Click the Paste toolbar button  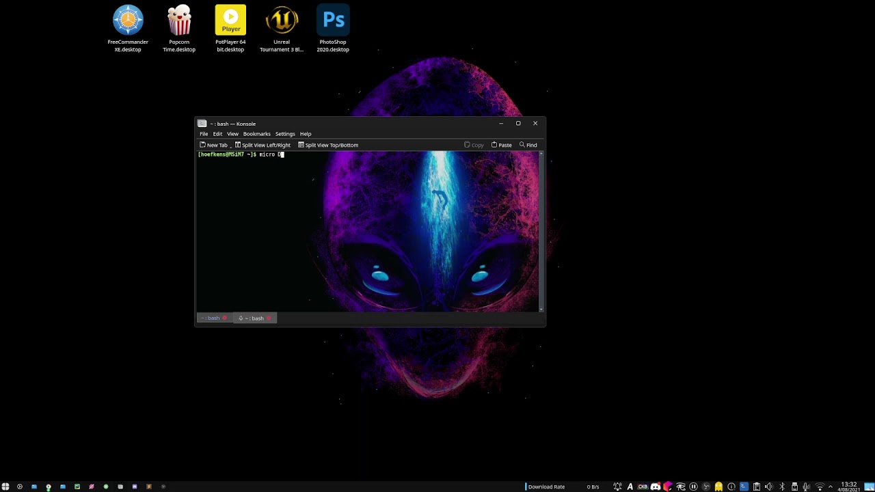[501, 145]
